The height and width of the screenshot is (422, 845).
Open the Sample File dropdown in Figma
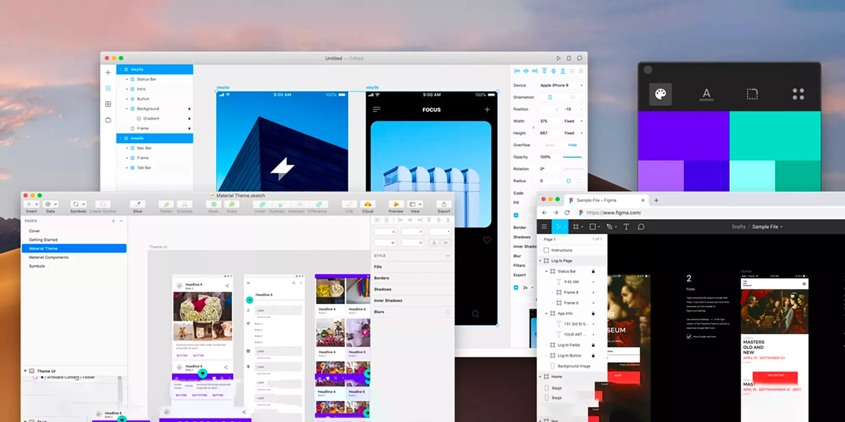[x=767, y=227]
